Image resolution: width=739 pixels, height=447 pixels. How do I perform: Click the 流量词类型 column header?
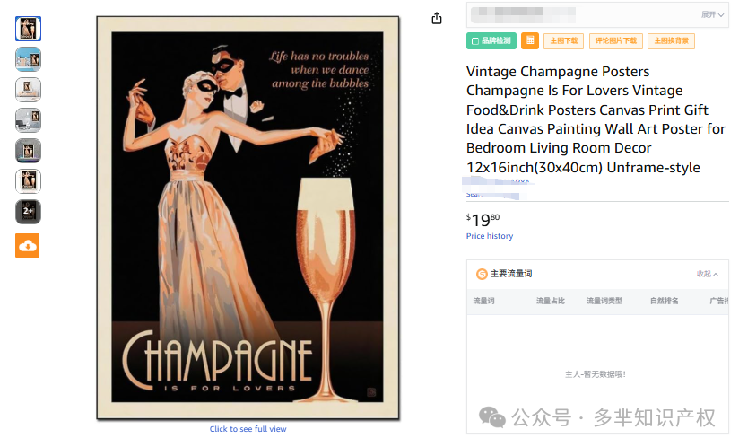pyautogui.click(x=604, y=301)
